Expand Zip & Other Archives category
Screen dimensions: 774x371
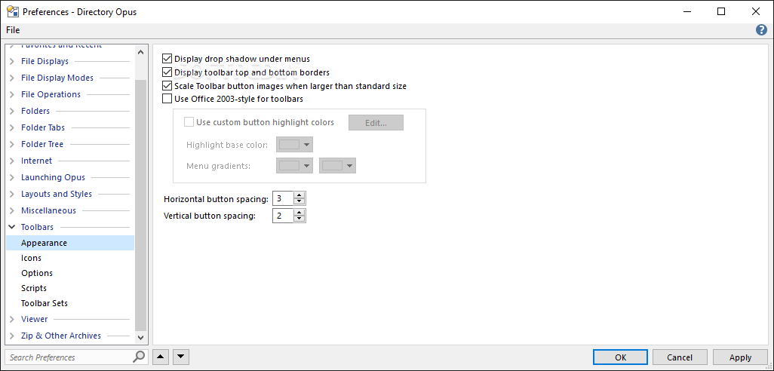tap(12, 336)
